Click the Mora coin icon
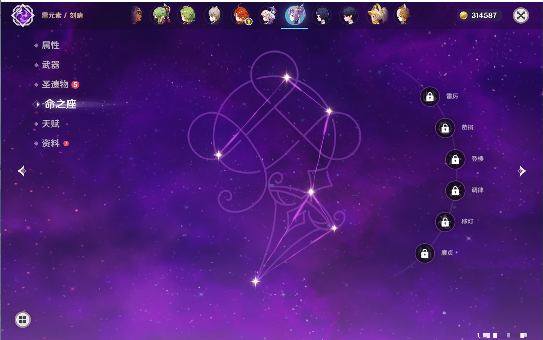The image size is (543, 340). click(x=464, y=15)
